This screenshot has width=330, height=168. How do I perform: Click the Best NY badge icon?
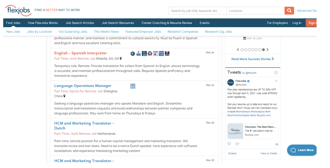coord(133,86)
